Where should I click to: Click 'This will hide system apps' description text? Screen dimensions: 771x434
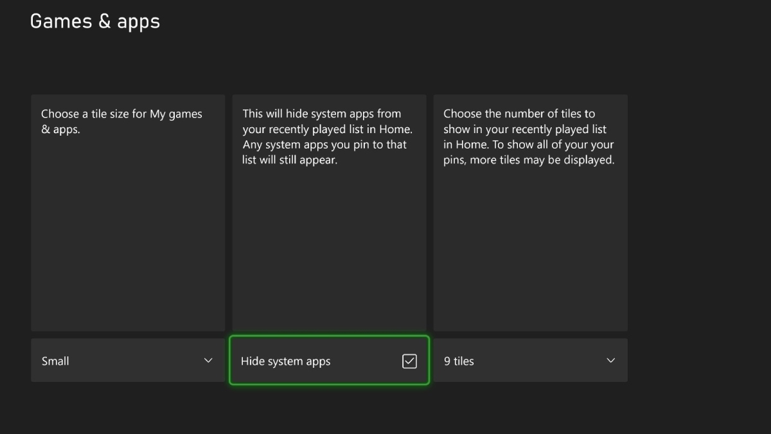pyautogui.click(x=321, y=114)
